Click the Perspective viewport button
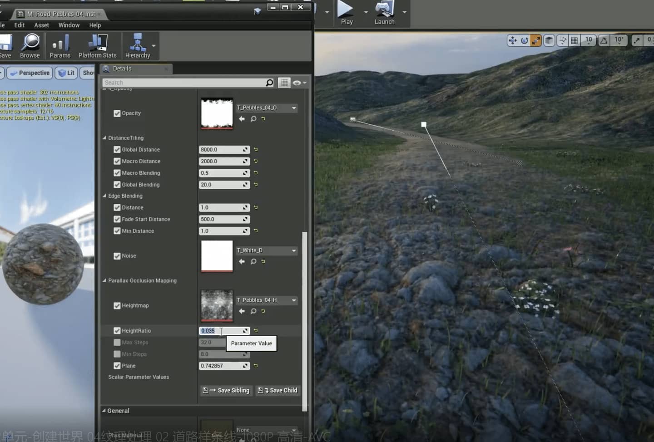654x442 pixels. pyautogui.click(x=30, y=73)
